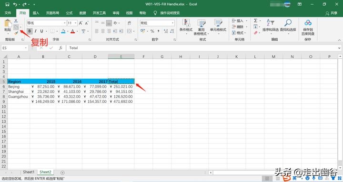Switch to the Data ribbon tab

click(x=83, y=13)
